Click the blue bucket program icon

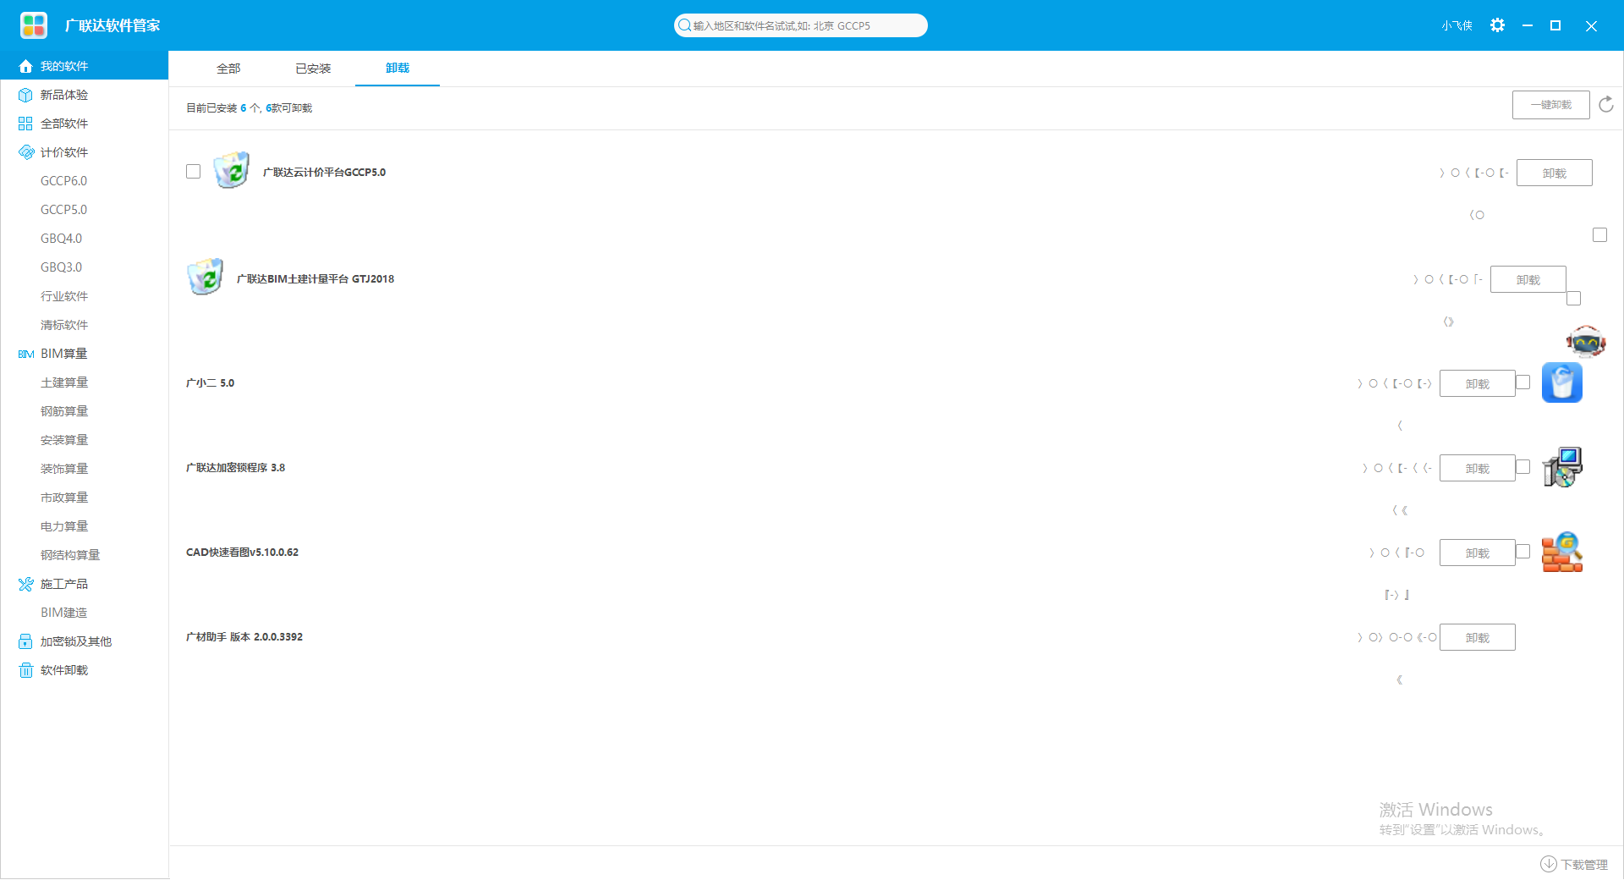1562,382
